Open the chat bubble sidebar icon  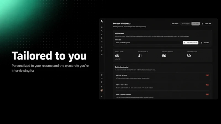click(102, 54)
